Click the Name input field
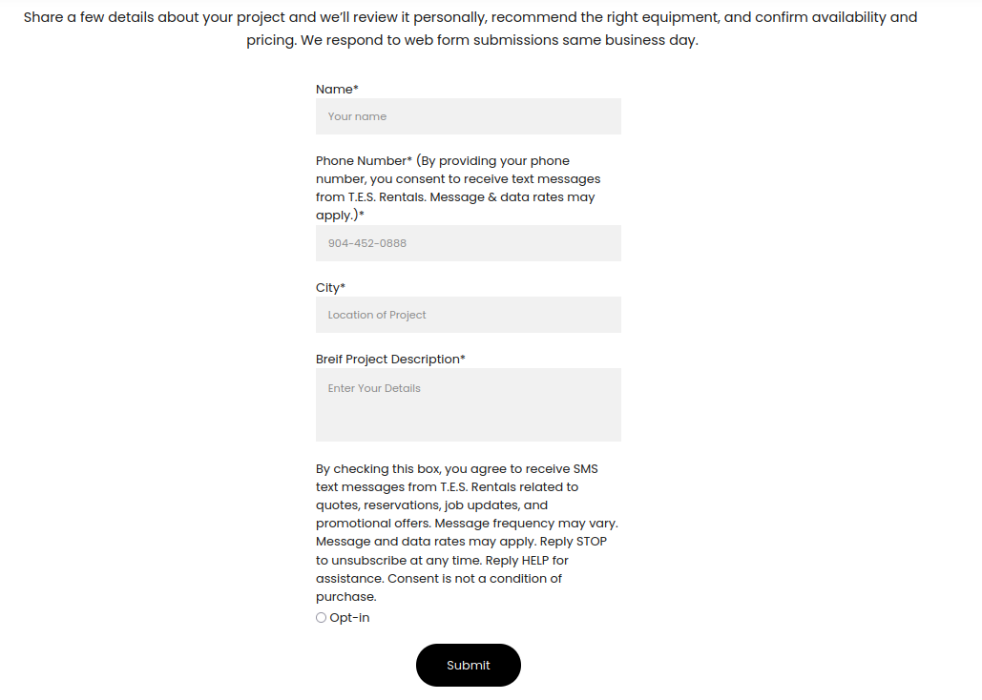Viewport: 982px width, 700px height. point(468,116)
